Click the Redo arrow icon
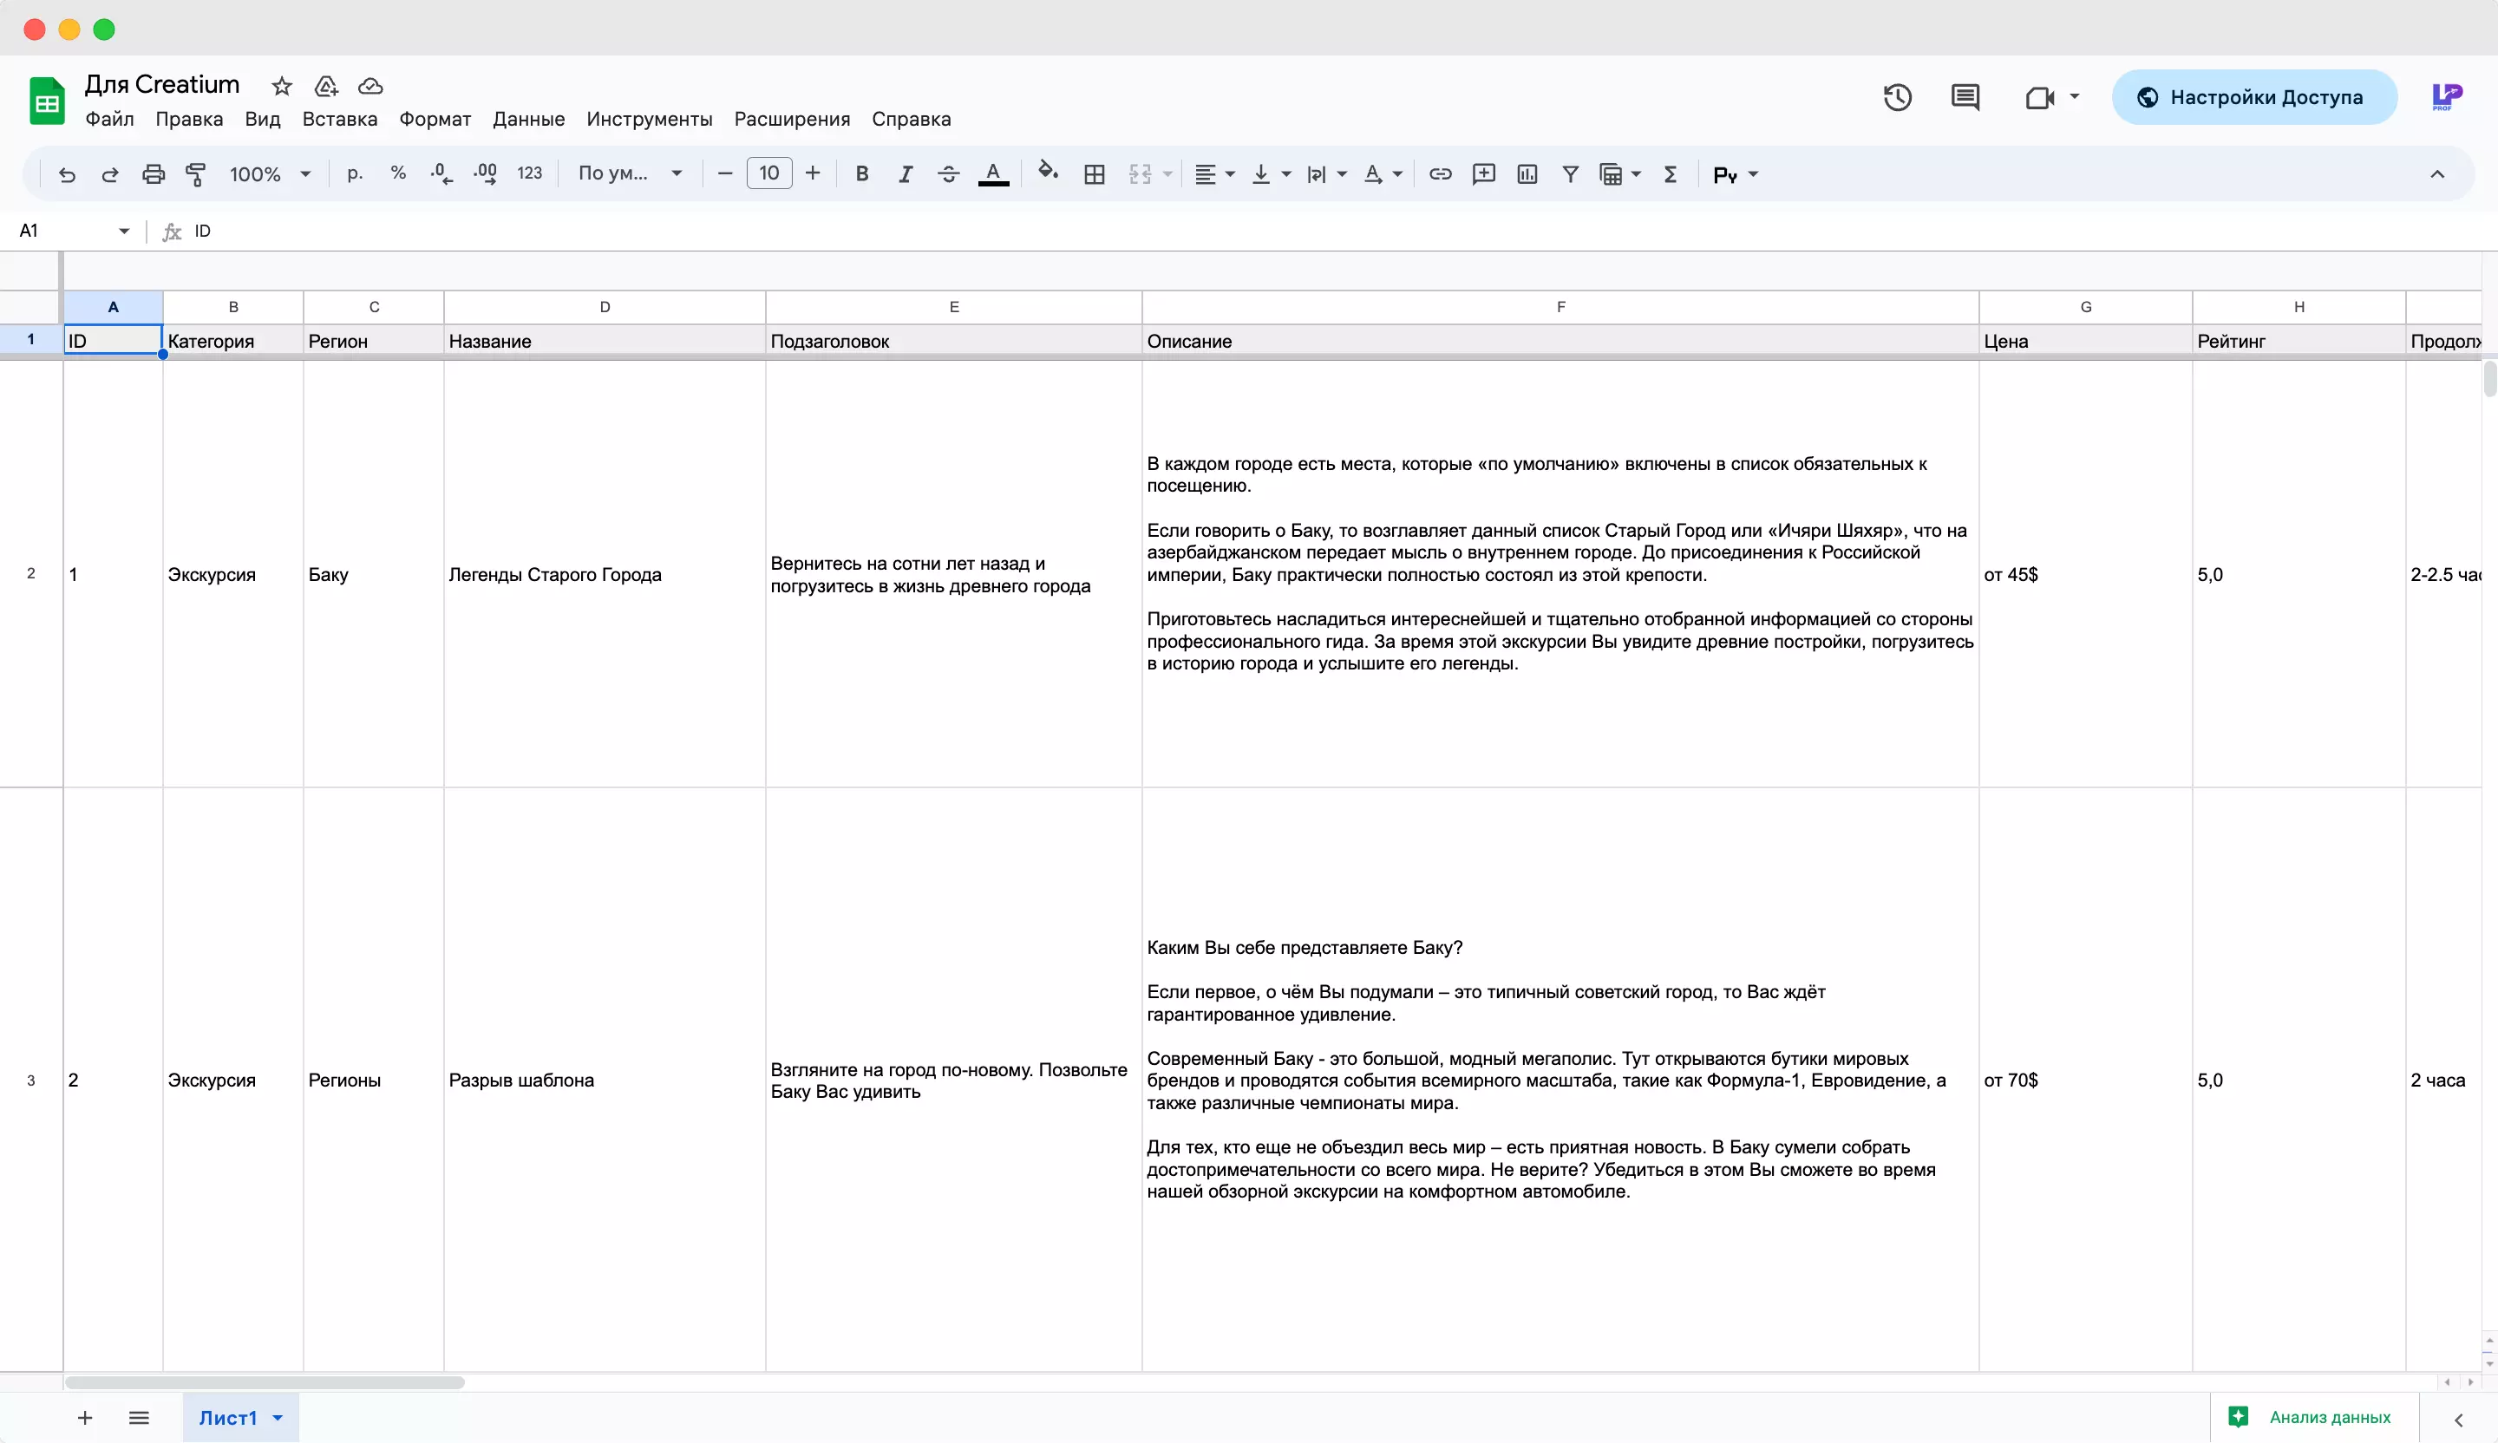The height and width of the screenshot is (1443, 2498). 110,174
